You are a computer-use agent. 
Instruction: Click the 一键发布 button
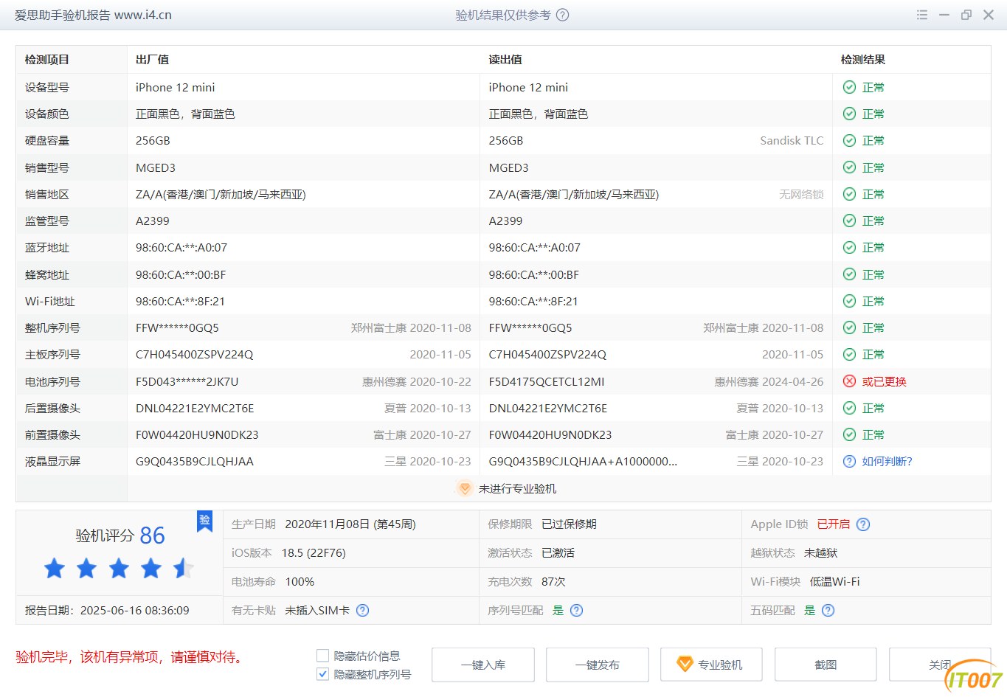click(x=598, y=665)
